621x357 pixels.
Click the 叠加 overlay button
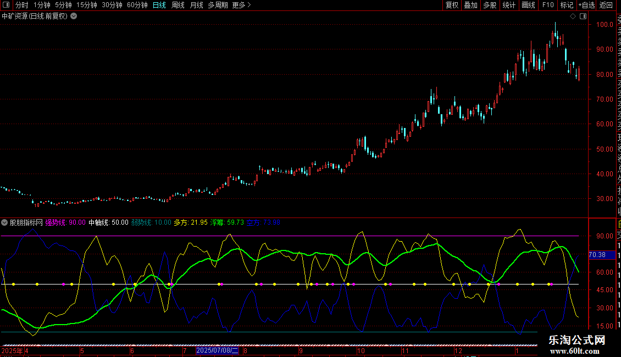pyautogui.click(x=471, y=5)
